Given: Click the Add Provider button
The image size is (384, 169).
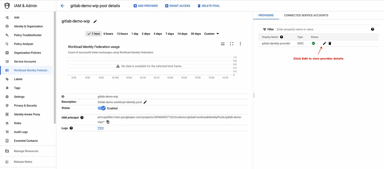Looking at the screenshot, I should pyautogui.click(x=146, y=6).
